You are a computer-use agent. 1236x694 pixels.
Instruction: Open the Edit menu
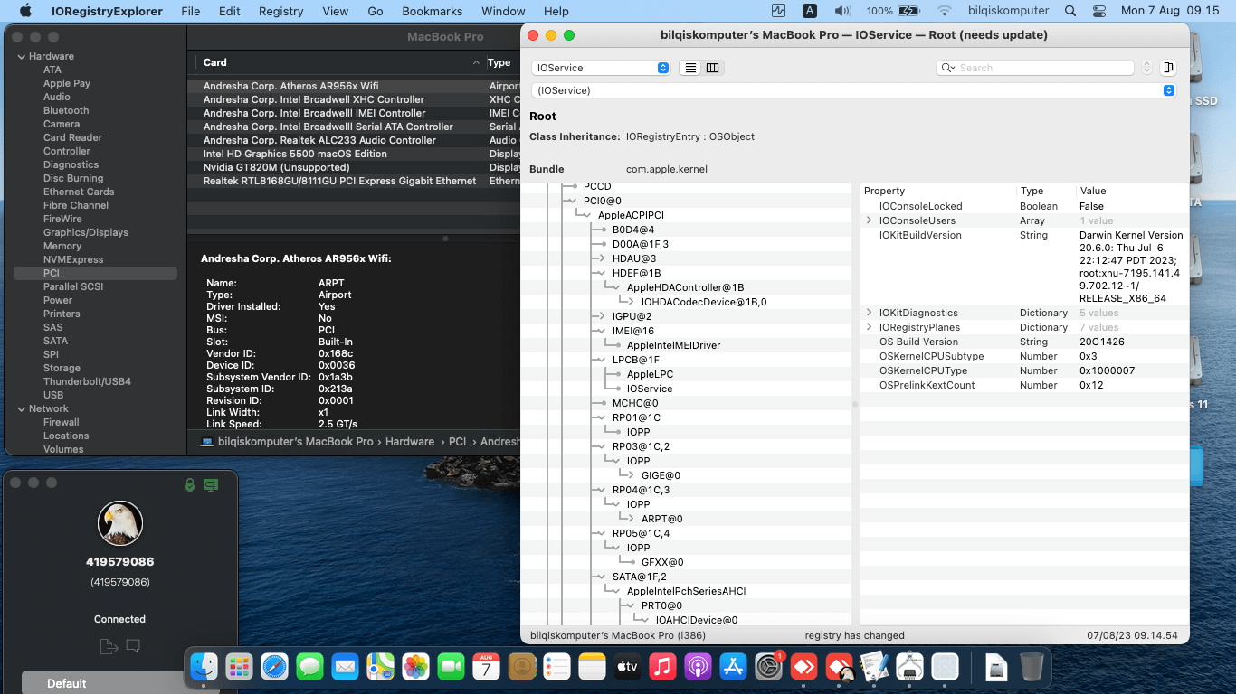point(230,11)
